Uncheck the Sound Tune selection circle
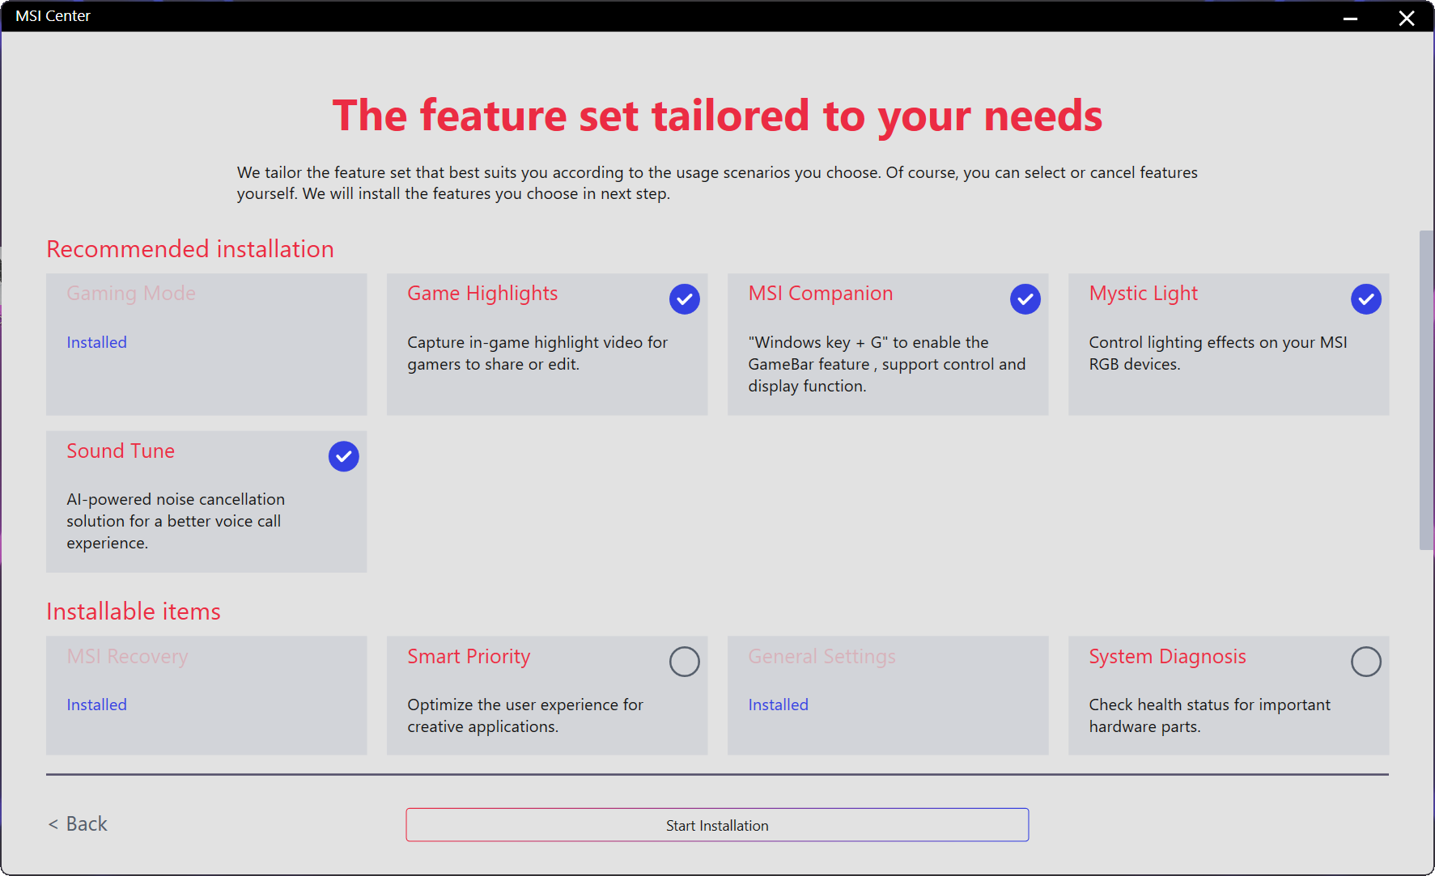 click(x=343, y=457)
